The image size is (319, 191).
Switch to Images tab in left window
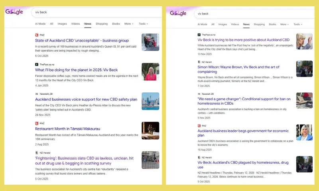[62, 24]
